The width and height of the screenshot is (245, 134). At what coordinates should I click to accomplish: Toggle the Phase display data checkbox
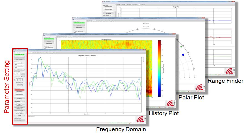21,104
